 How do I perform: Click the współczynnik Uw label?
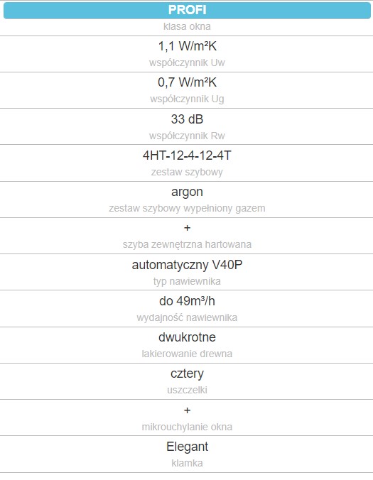pyautogui.click(x=187, y=62)
